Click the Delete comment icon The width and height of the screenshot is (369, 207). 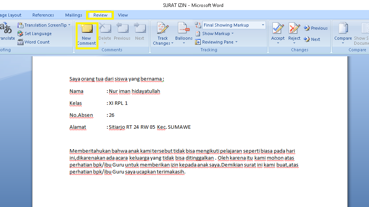(x=105, y=29)
